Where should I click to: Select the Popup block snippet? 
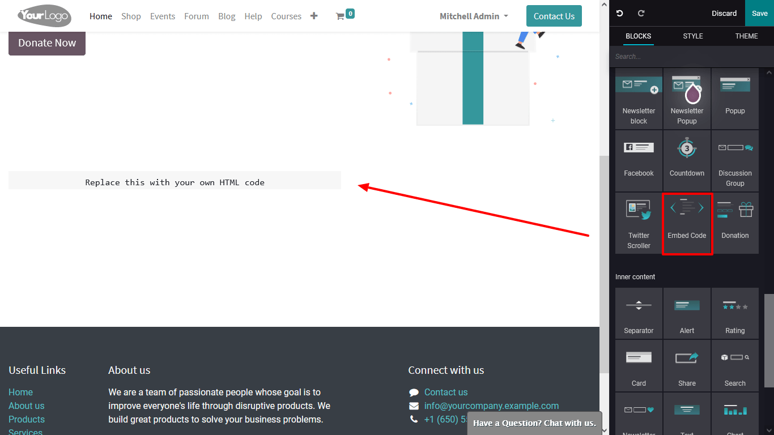(735, 99)
